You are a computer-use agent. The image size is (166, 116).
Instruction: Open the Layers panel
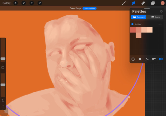(153, 3)
